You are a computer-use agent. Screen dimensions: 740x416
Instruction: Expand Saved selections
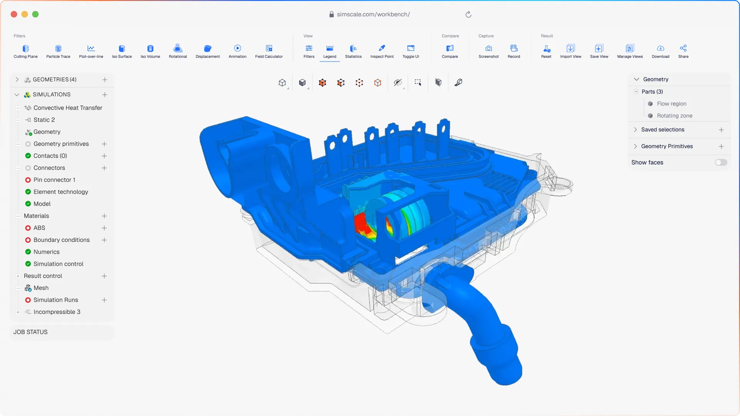636,130
